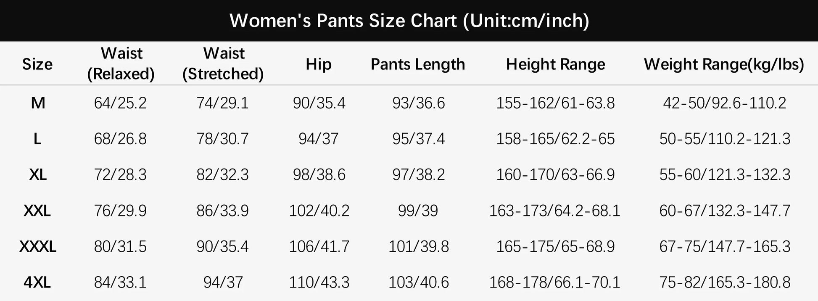Screen dimensions: 818x301
Task: Select the 90/35.4 stretched waist cell for XXXL
Action: point(223,246)
